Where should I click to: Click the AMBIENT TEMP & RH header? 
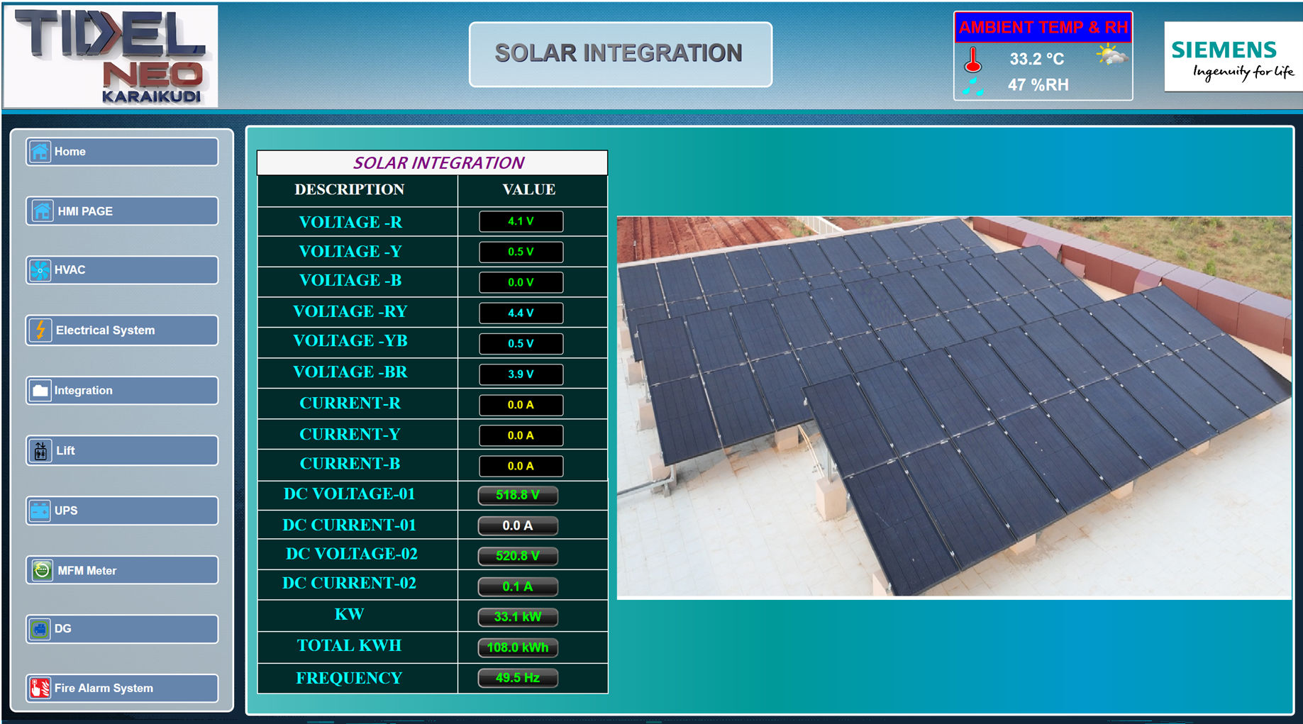[1043, 28]
